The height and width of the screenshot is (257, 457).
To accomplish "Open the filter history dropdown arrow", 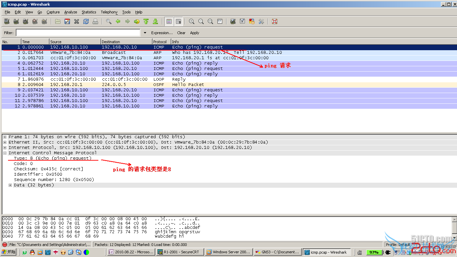I will (x=145, y=33).
